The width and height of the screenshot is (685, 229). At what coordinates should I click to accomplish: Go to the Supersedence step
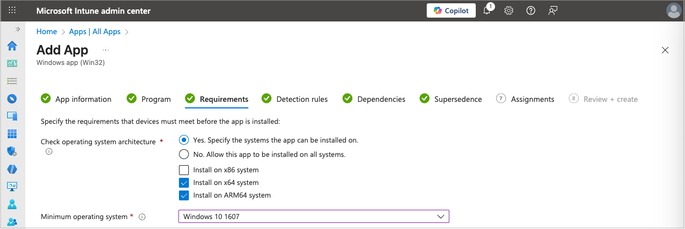(451, 99)
